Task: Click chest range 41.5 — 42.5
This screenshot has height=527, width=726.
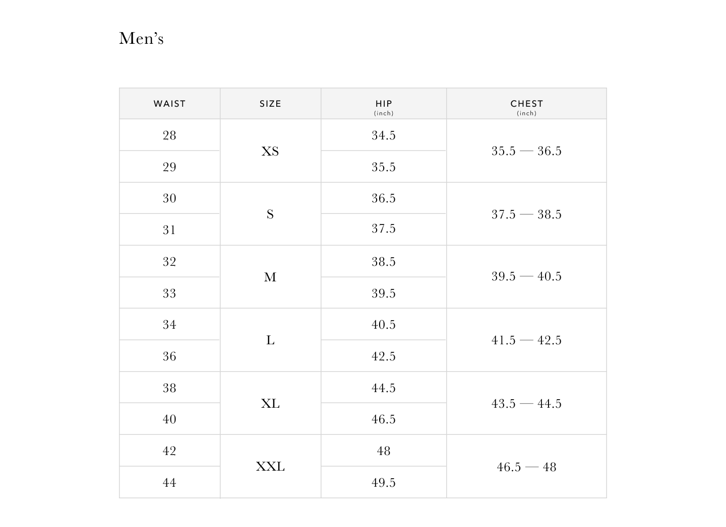Action: pos(526,340)
